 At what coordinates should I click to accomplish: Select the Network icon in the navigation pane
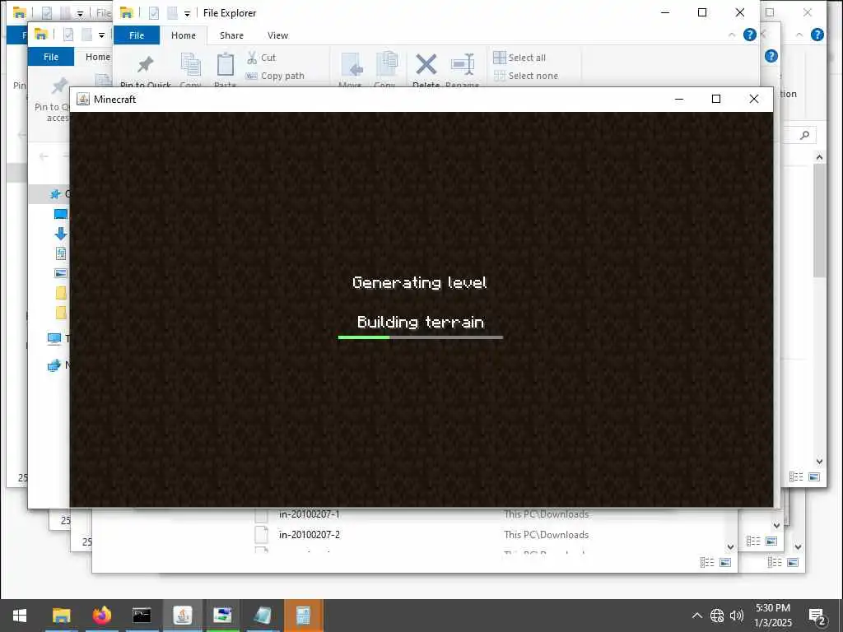tap(54, 365)
